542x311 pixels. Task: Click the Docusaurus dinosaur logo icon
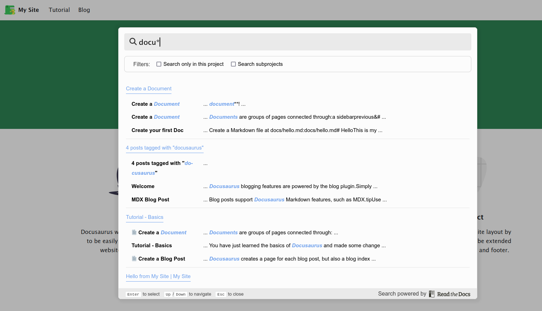click(10, 10)
